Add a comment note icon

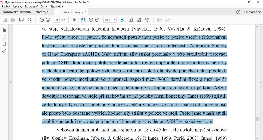[x=159, y=20]
